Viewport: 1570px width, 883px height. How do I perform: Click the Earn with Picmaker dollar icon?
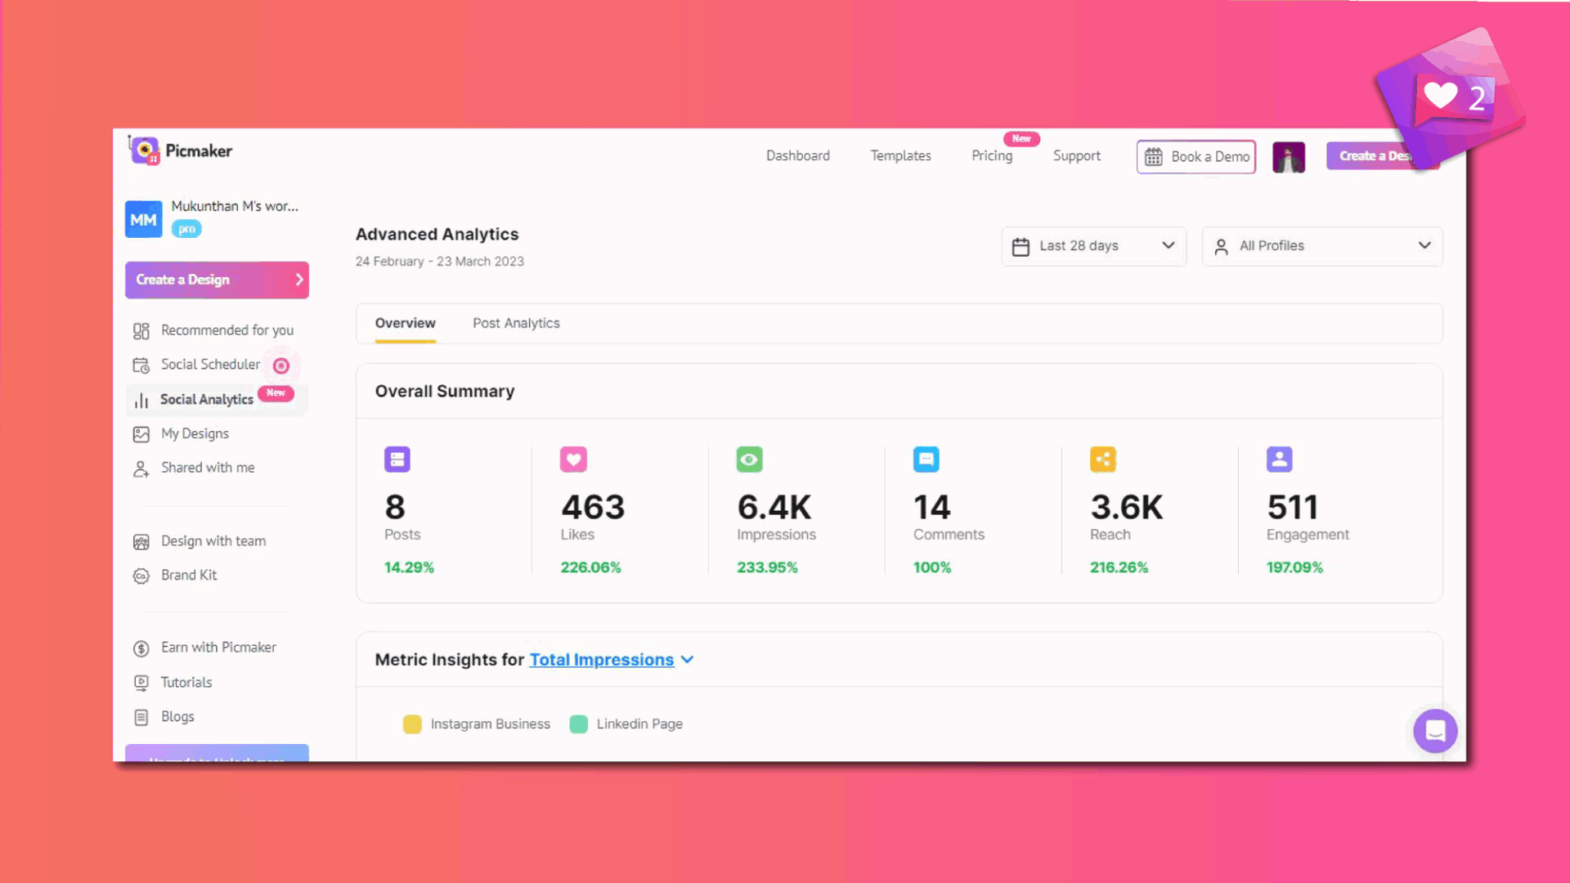[x=141, y=648]
